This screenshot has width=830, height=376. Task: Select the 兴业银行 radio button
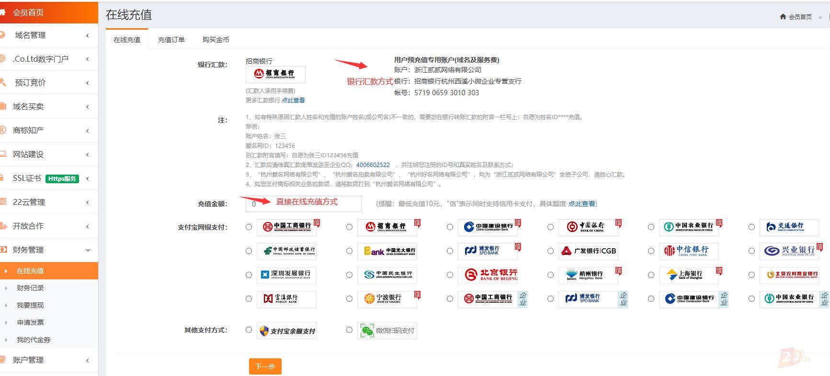(x=751, y=251)
